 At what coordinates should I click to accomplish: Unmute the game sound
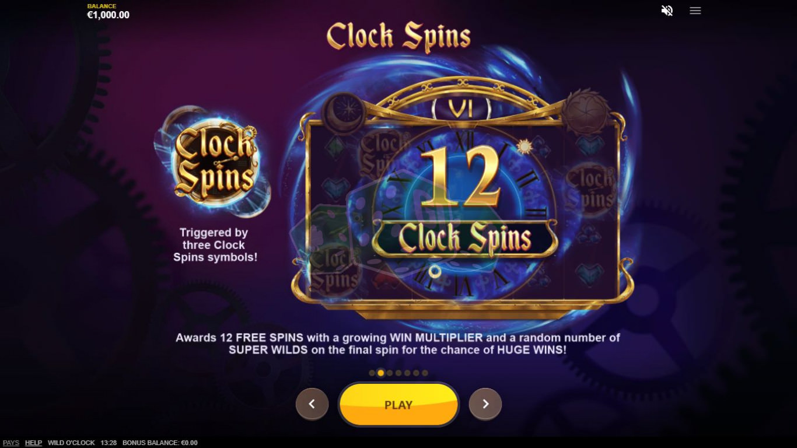(x=667, y=10)
